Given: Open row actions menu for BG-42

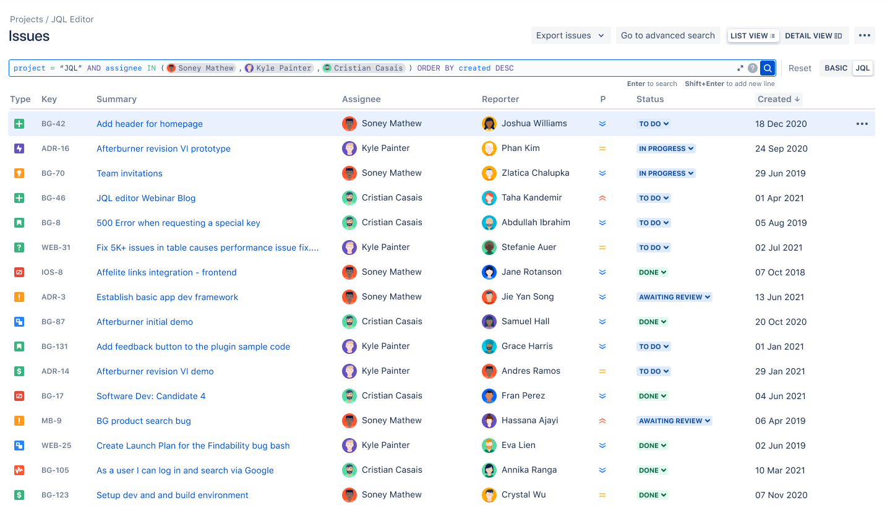Looking at the screenshot, I should (862, 123).
